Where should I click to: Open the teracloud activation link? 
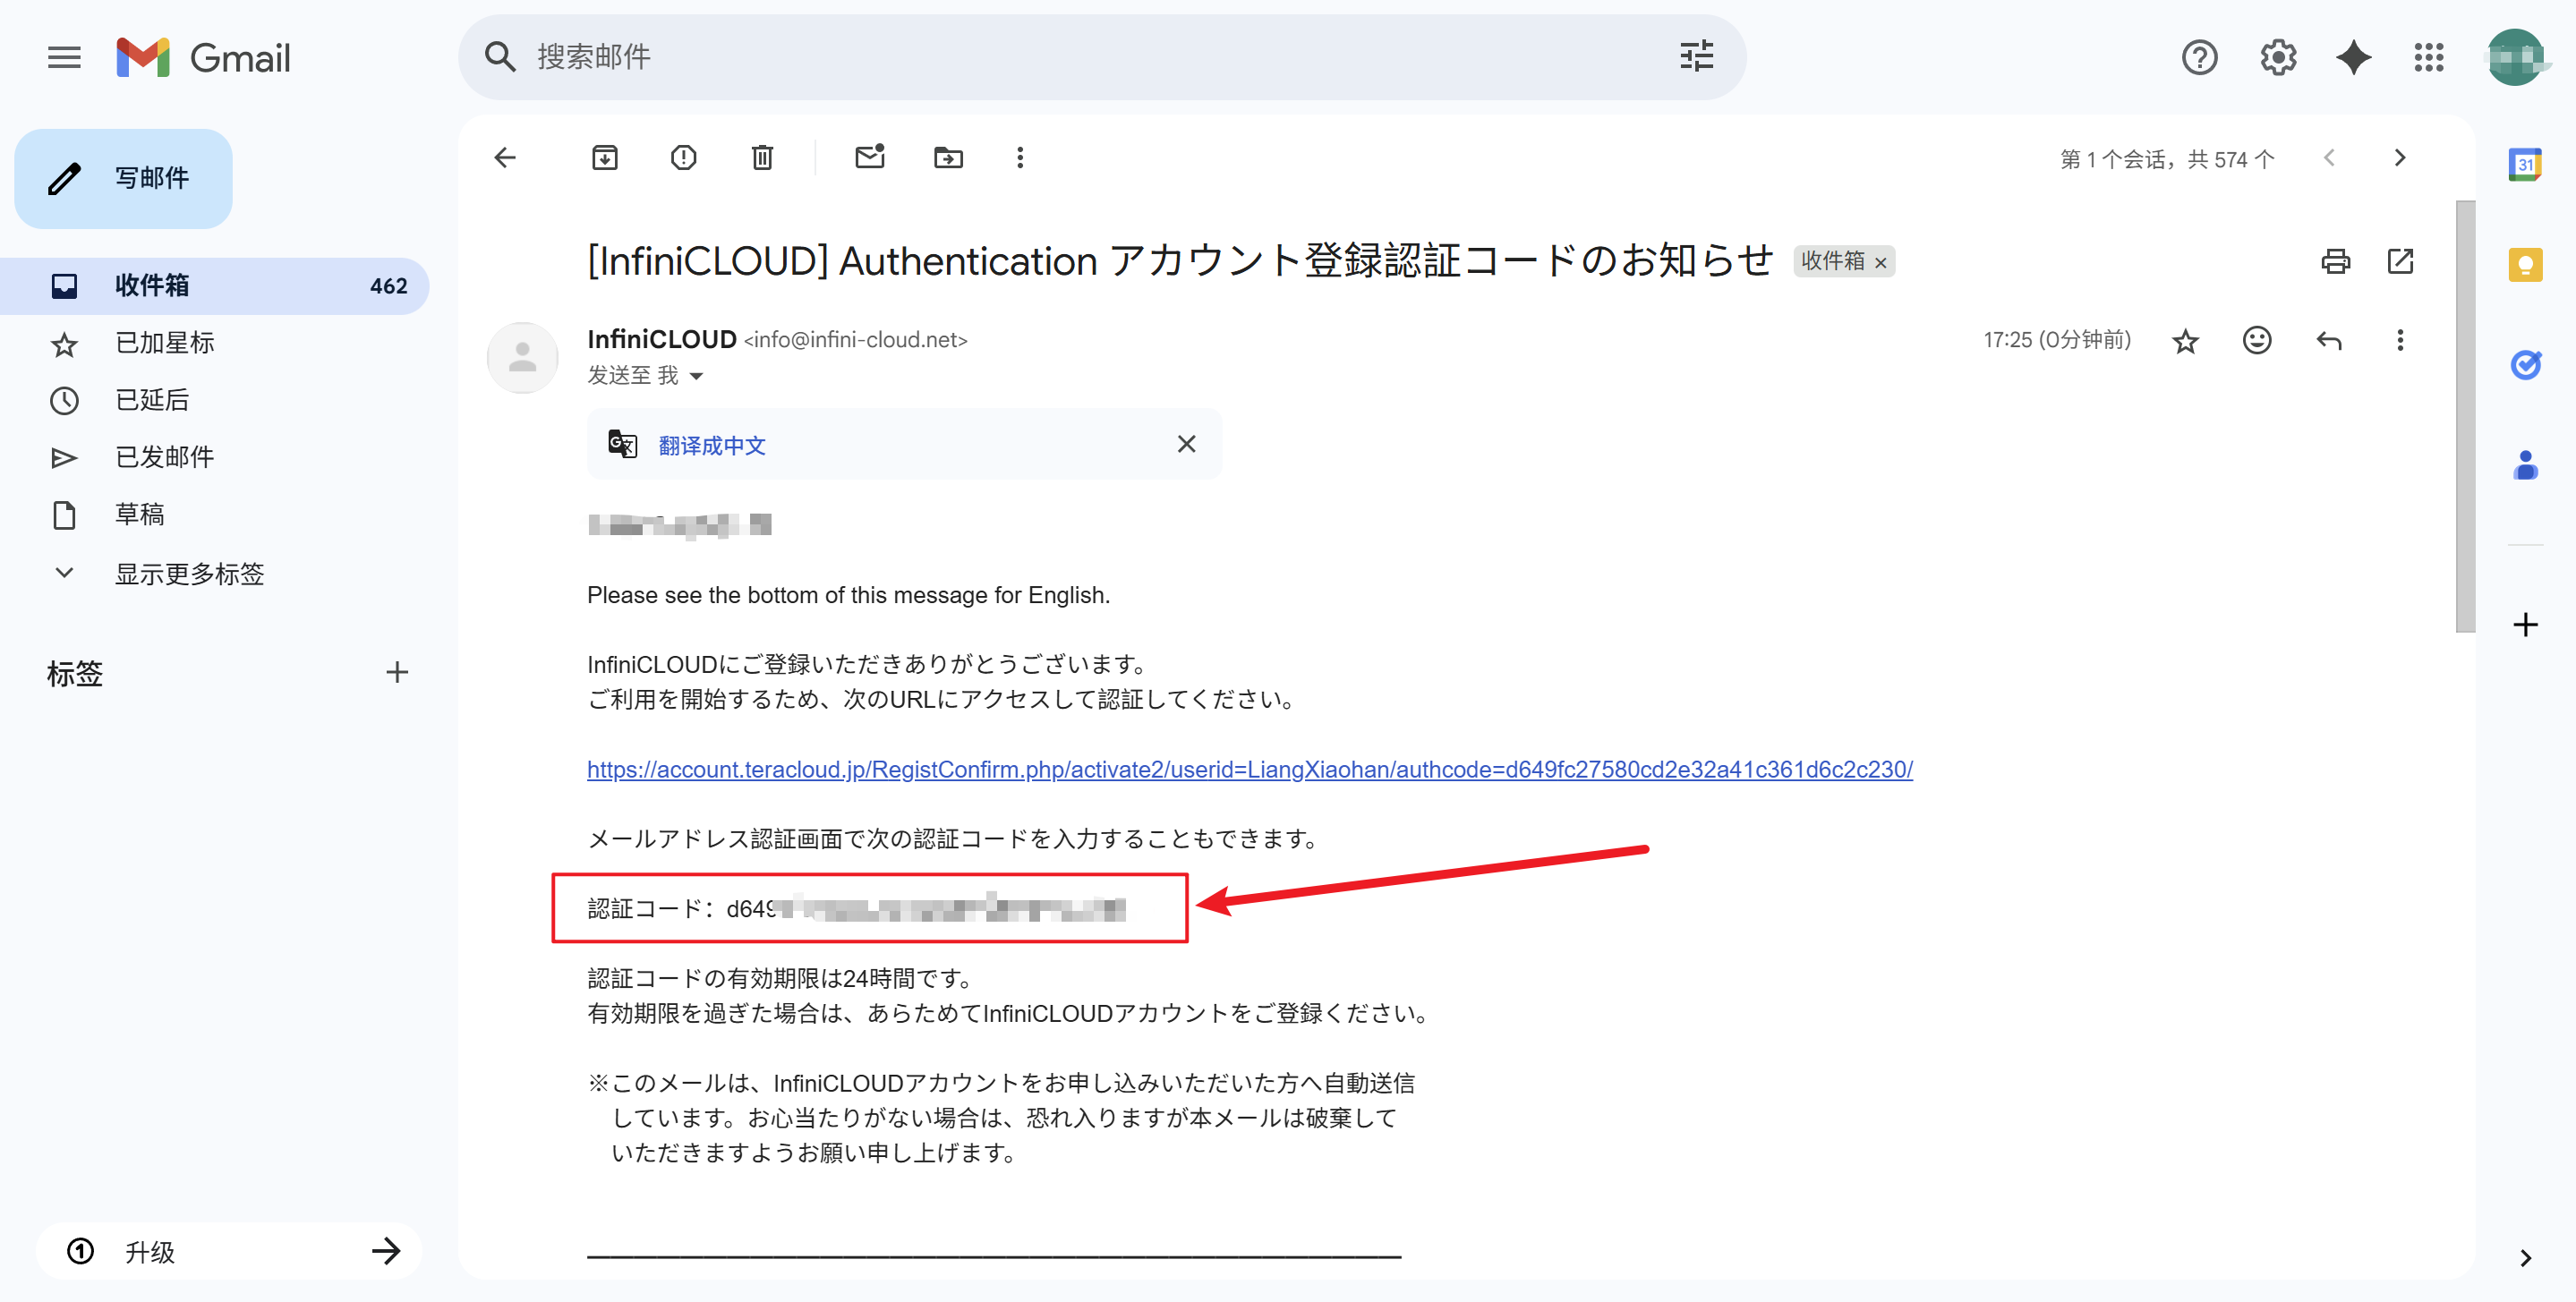click(x=1250, y=769)
